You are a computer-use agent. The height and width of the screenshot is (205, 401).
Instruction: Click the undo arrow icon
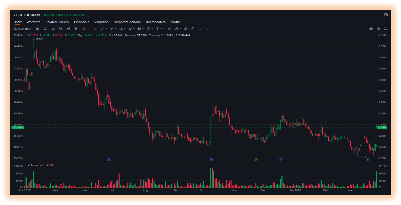pos(200,29)
